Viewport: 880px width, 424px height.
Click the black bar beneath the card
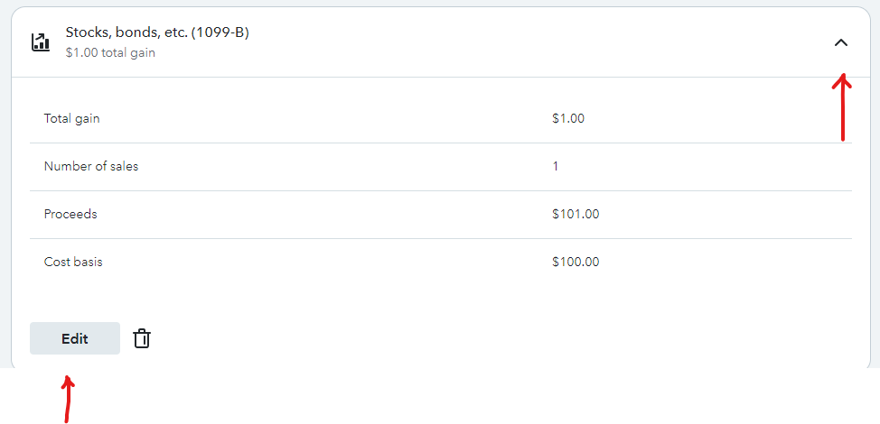point(452,397)
